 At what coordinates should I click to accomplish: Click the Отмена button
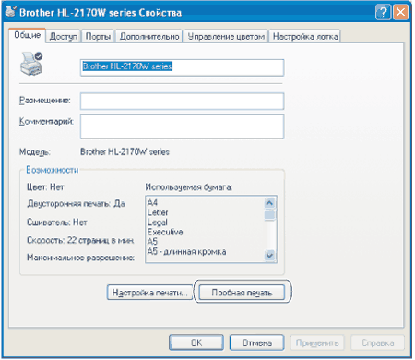tap(256, 342)
